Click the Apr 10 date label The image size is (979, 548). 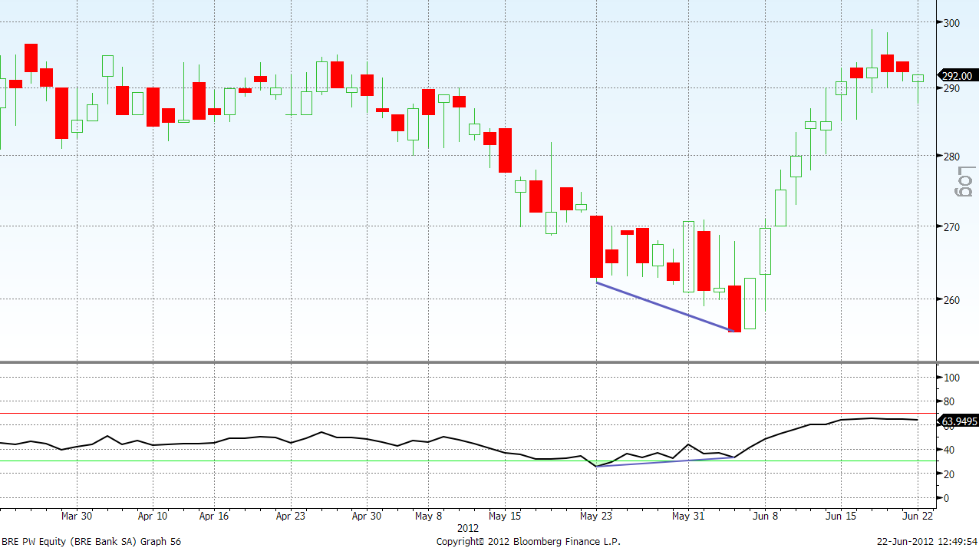point(153,516)
